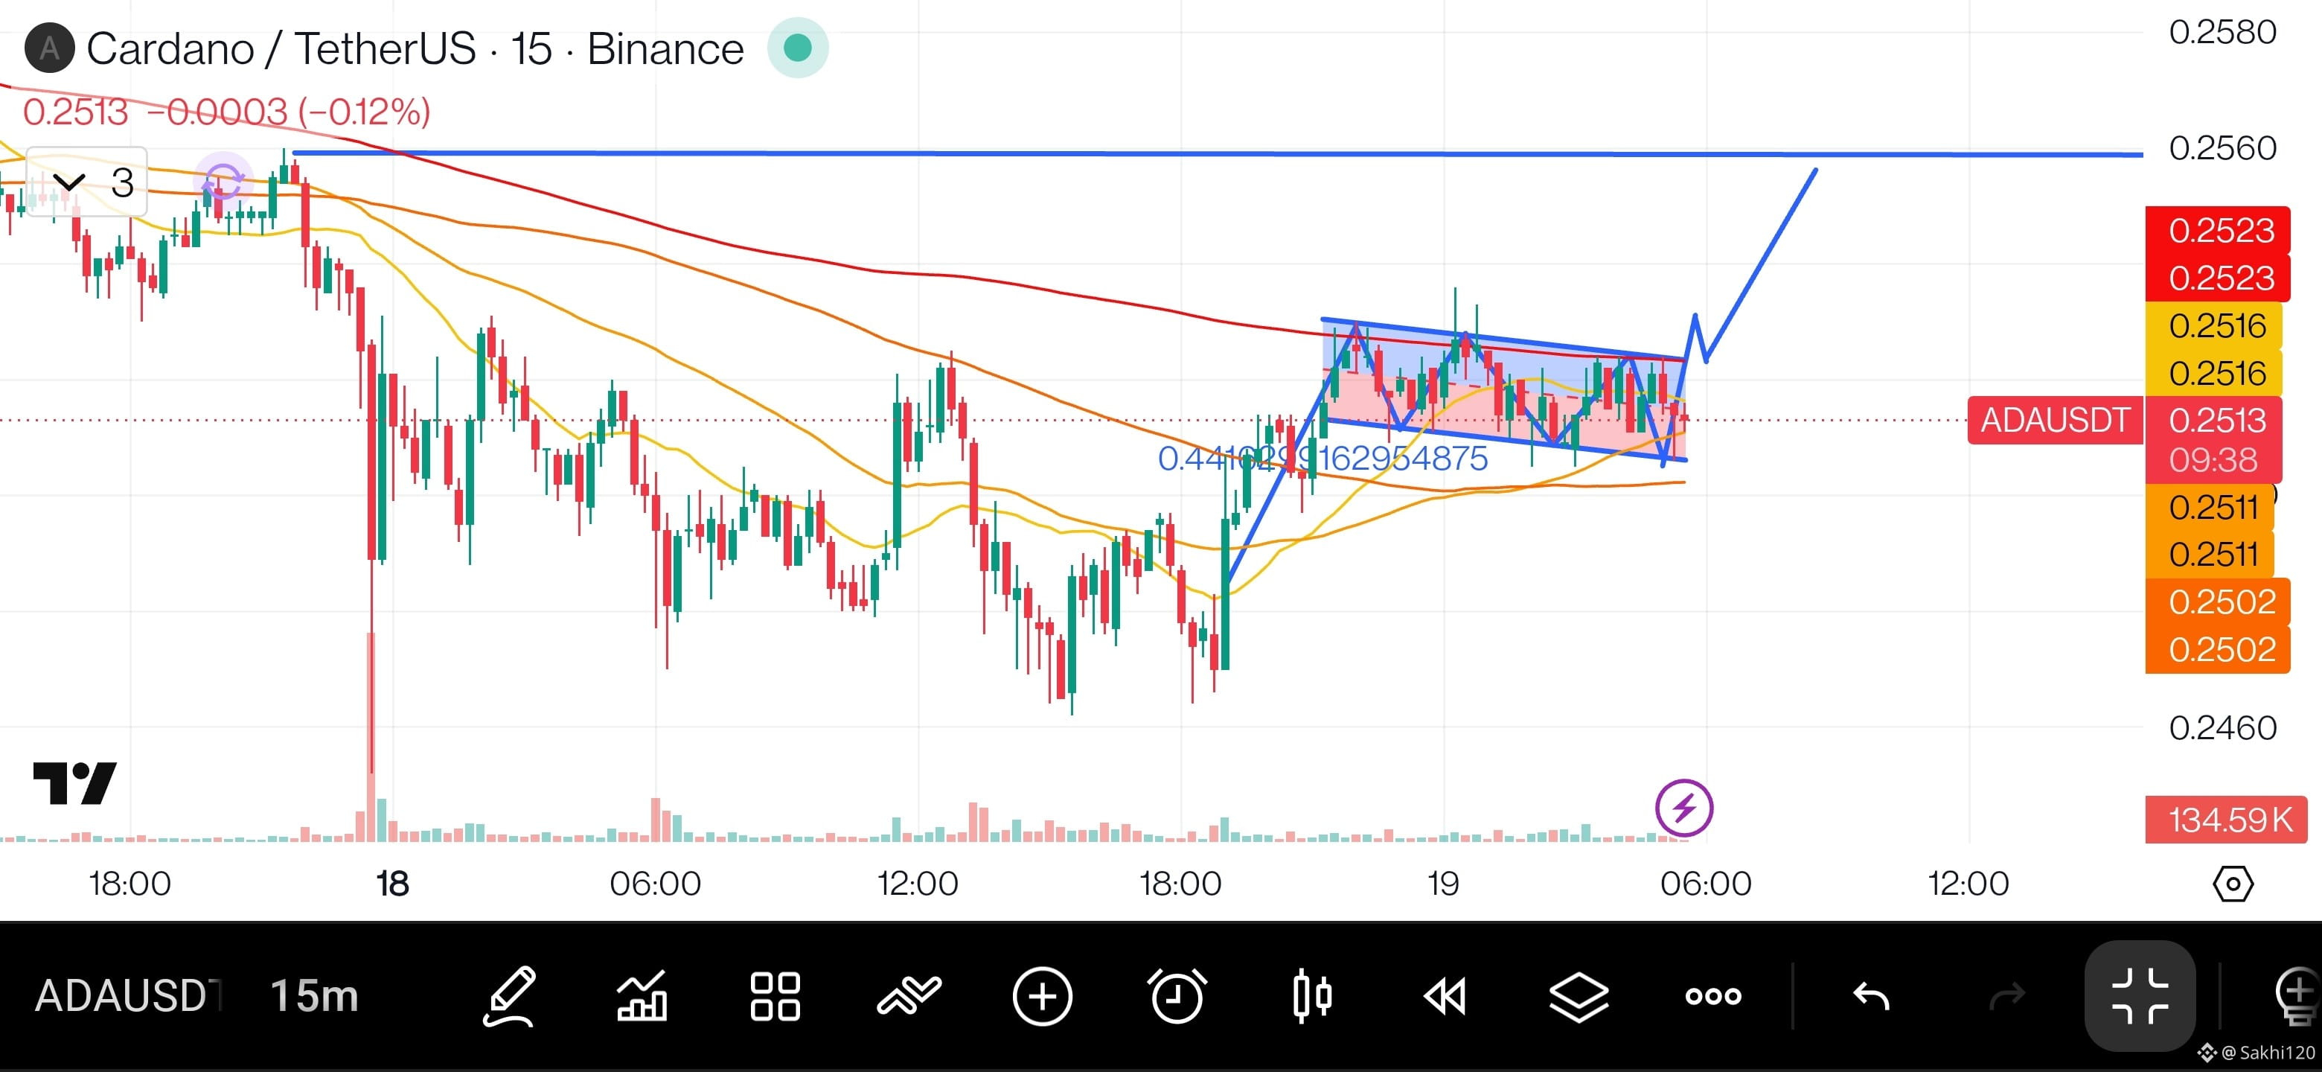
Task: Redo the last chart action
Action: coord(2006,996)
